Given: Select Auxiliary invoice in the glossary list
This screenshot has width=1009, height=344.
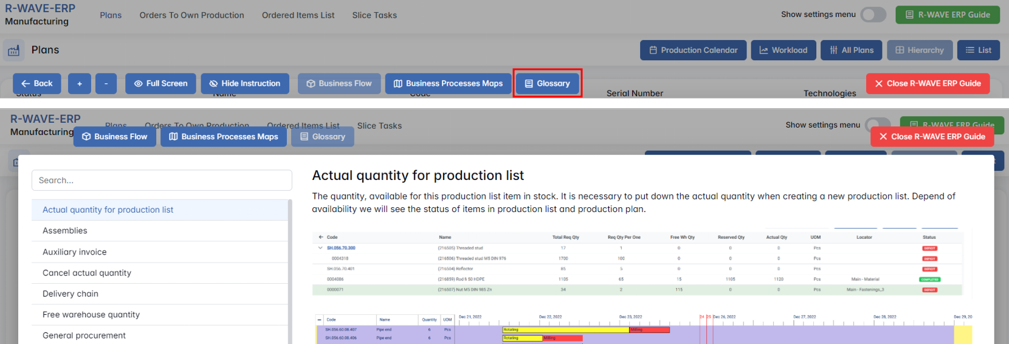Looking at the screenshot, I should coord(75,252).
